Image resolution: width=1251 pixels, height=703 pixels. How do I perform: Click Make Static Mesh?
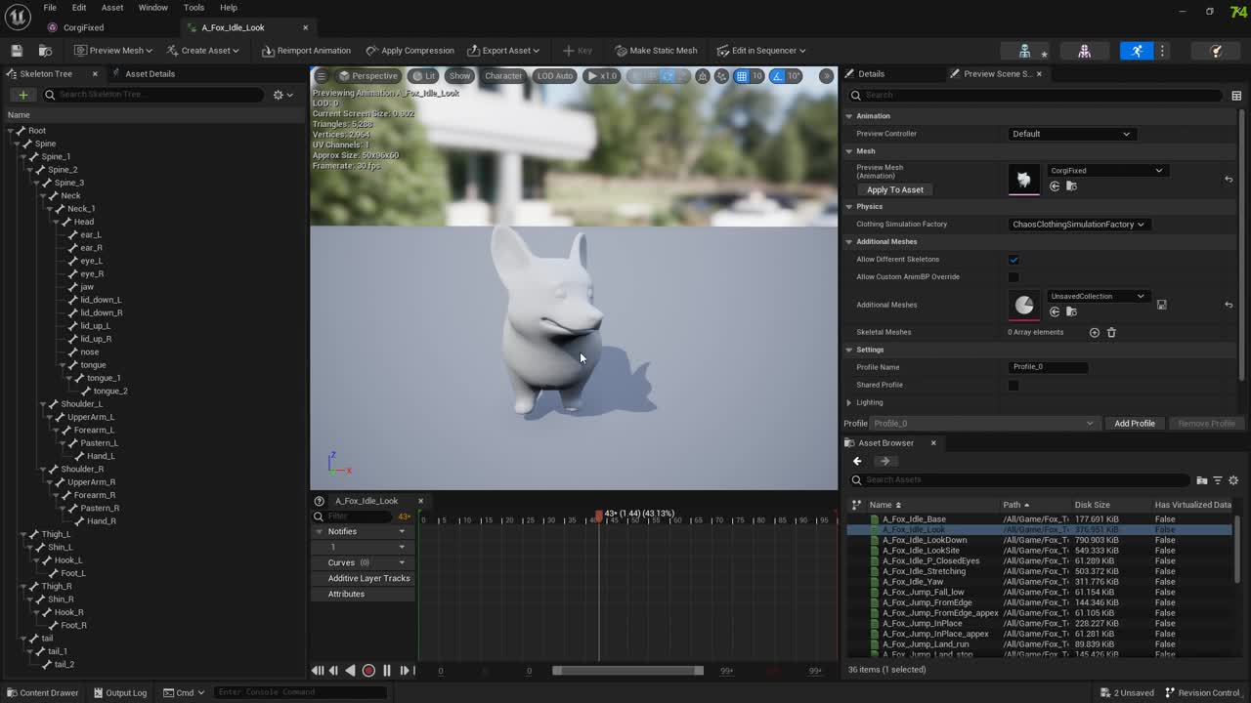pyautogui.click(x=656, y=51)
